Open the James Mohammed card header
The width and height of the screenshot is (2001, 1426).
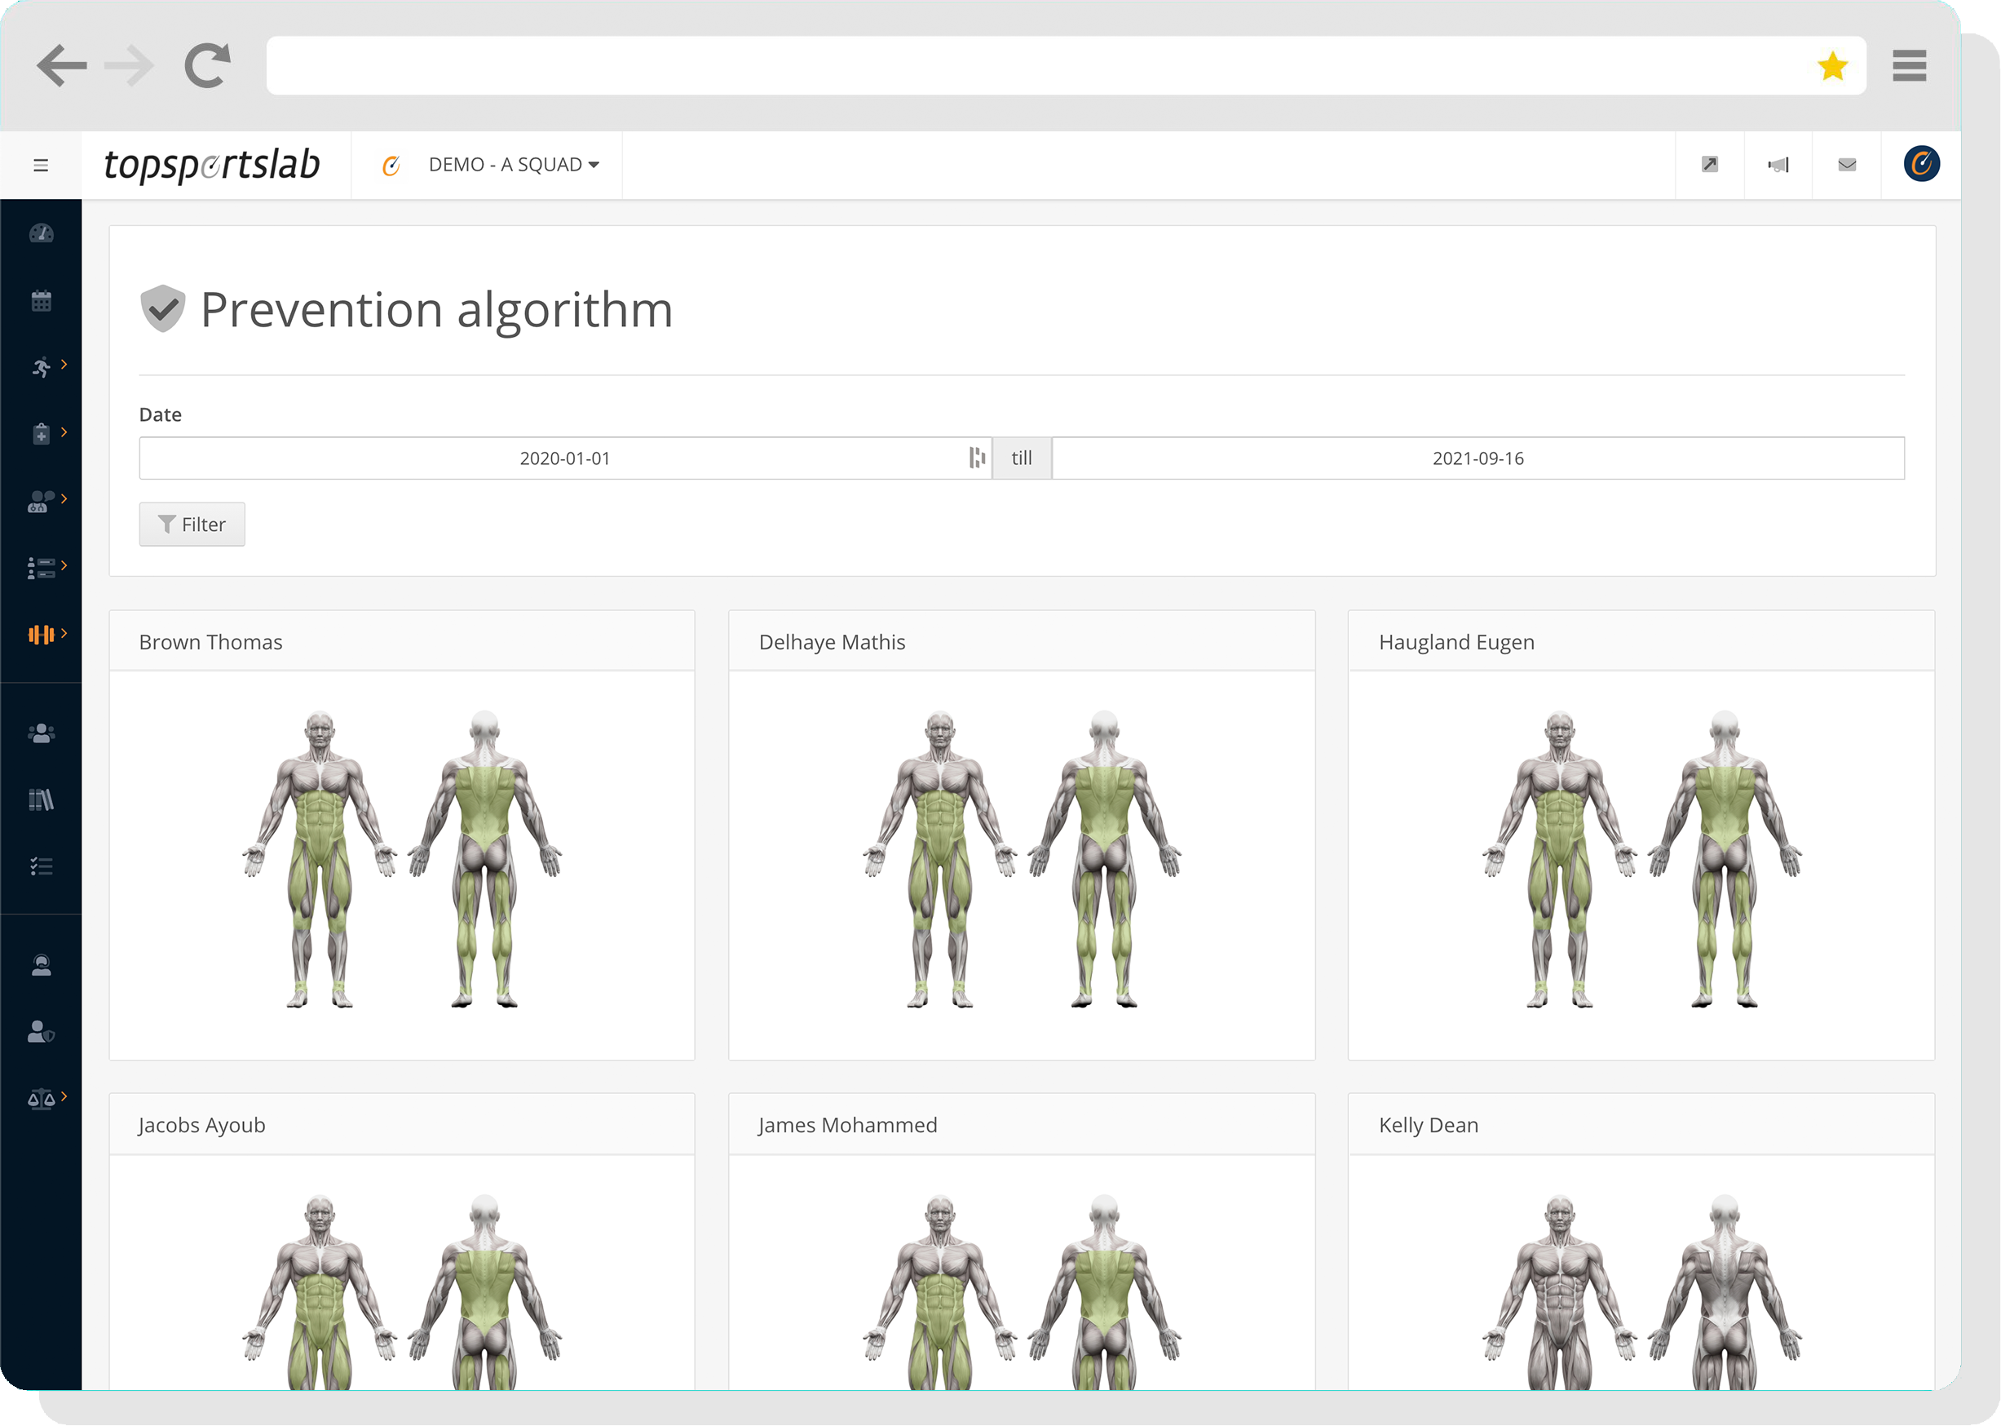[x=1022, y=1125]
